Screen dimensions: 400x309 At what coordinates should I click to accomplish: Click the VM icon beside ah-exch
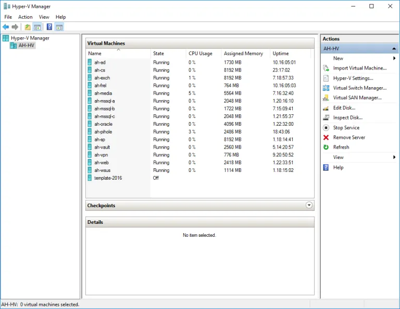tap(90, 78)
